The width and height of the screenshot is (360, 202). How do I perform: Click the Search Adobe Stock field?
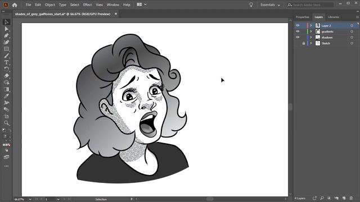[x=310, y=5]
